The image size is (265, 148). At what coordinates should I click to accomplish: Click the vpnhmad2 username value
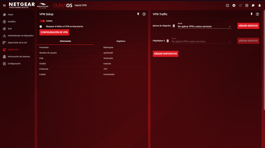(108, 53)
